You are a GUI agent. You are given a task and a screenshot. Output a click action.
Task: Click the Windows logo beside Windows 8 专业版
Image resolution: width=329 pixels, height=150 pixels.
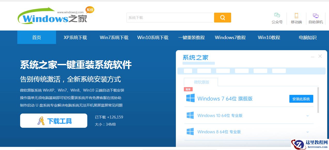pos(190,132)
